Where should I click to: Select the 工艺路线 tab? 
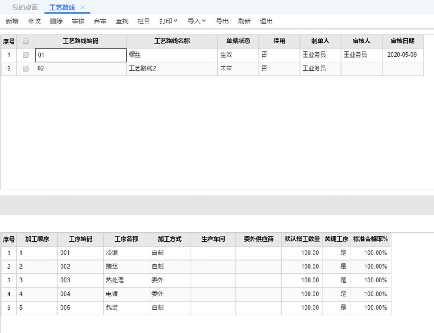pyautogui.click(x=62, y=8)
